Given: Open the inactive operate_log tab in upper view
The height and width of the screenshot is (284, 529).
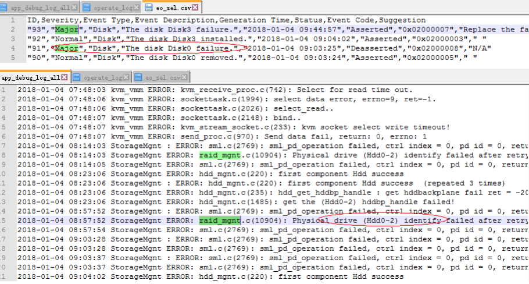Looking at the screenshot, I should [112, 8].
